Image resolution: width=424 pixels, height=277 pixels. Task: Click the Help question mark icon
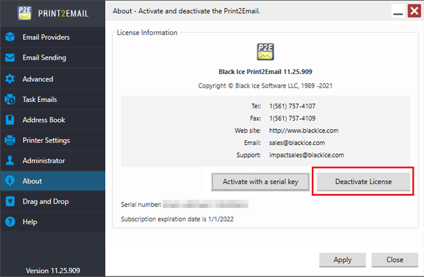click(10, 221)
